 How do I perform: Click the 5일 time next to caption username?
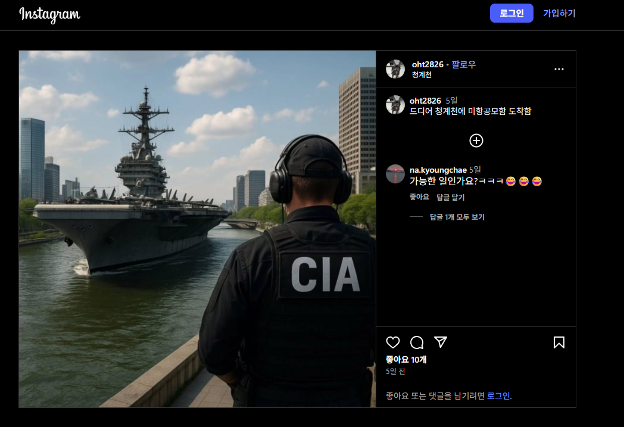(451, 101)
